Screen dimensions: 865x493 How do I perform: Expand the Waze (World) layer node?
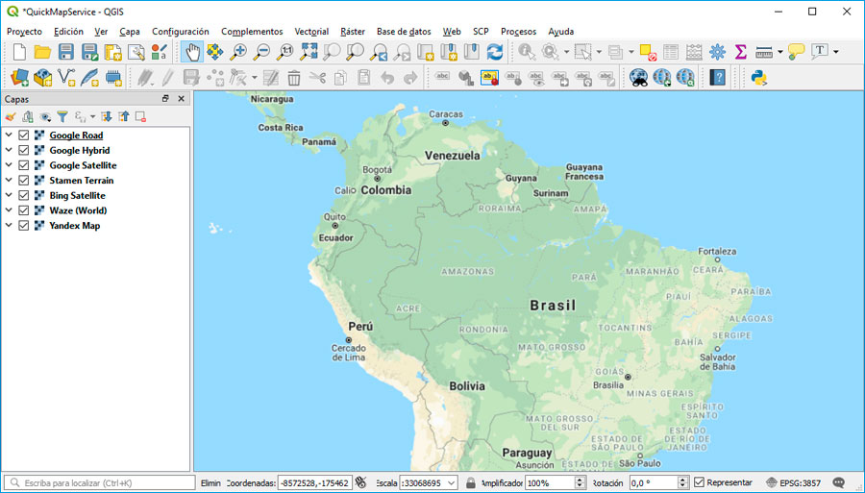tap(9, 210)
